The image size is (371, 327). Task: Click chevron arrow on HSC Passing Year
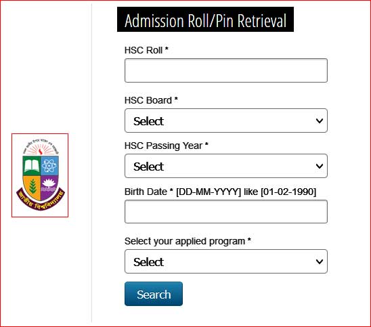coord(320,166)
